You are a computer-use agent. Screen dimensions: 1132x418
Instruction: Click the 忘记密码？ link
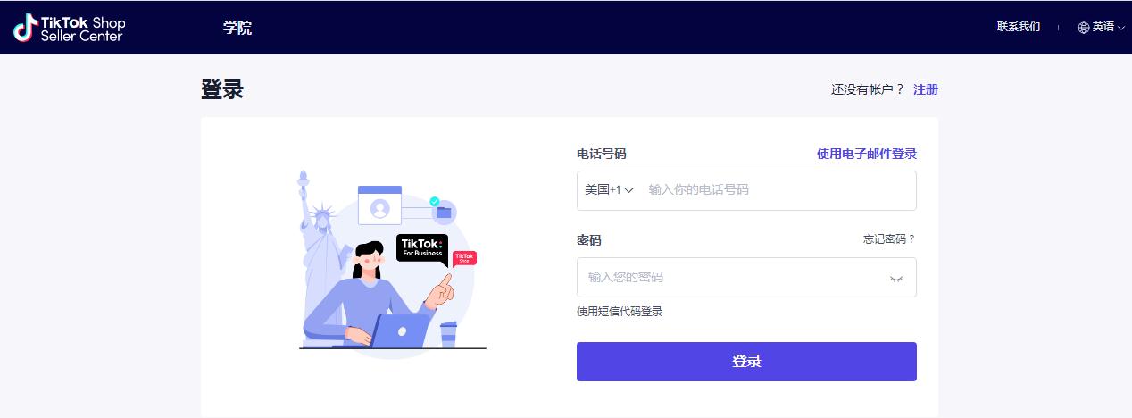tap(889, 239)
